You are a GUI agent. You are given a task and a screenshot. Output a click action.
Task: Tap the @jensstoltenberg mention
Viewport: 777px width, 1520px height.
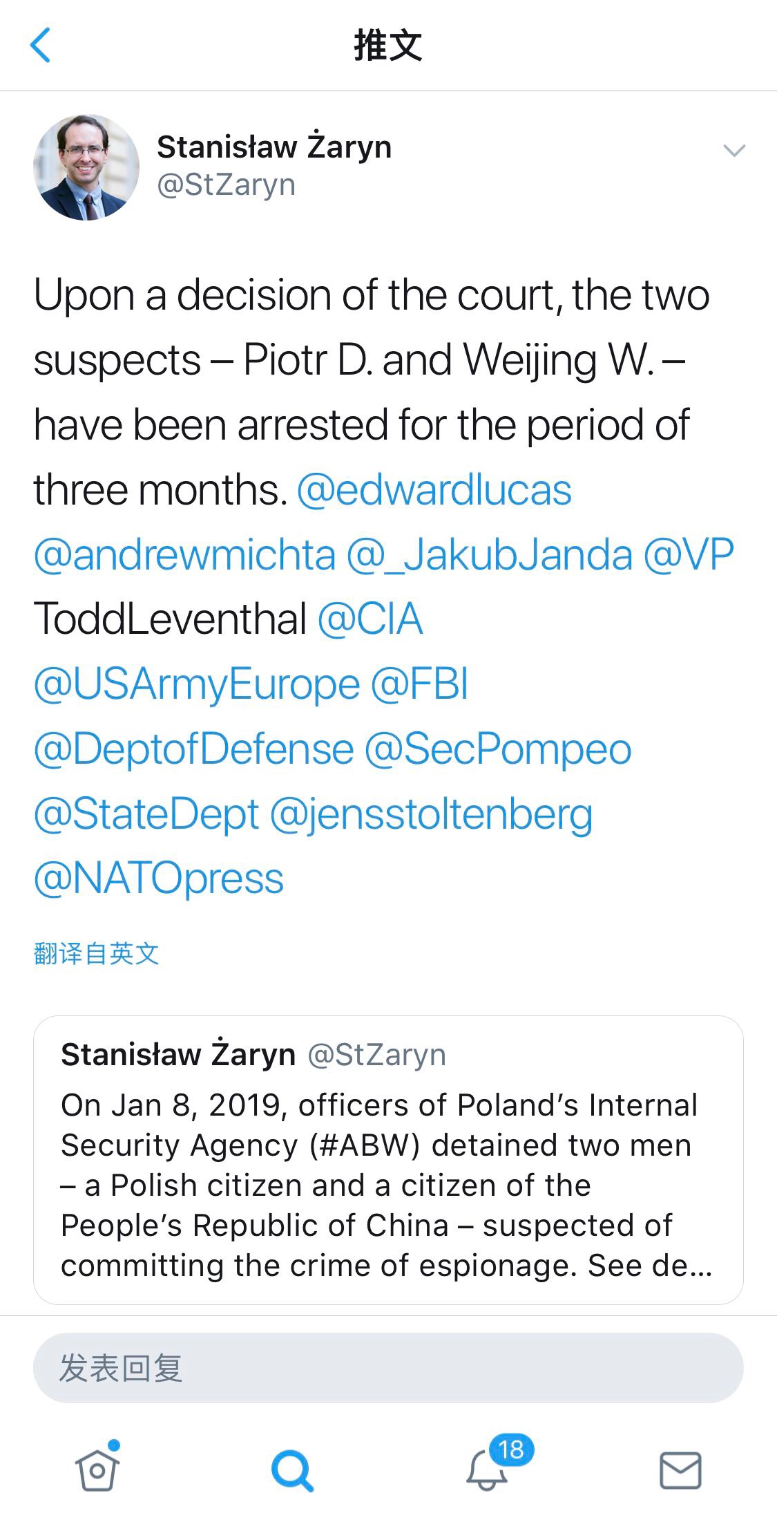click(x=431, y=814)
